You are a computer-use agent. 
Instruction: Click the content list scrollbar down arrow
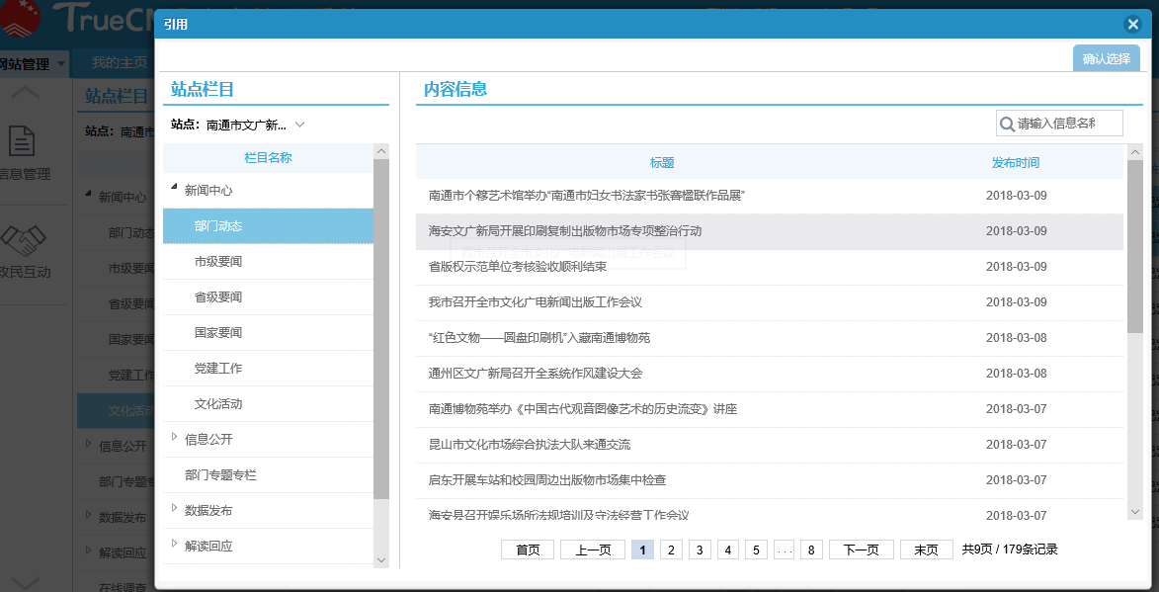[1135, 511]
